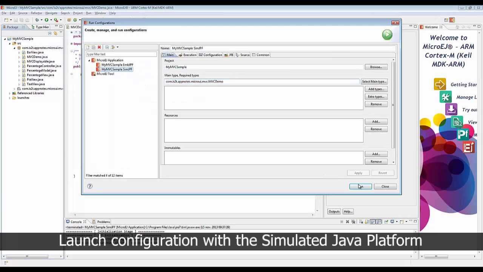Click the Close button in dialog
This screenshot has width=483, height=272.
tap(385, 187)
